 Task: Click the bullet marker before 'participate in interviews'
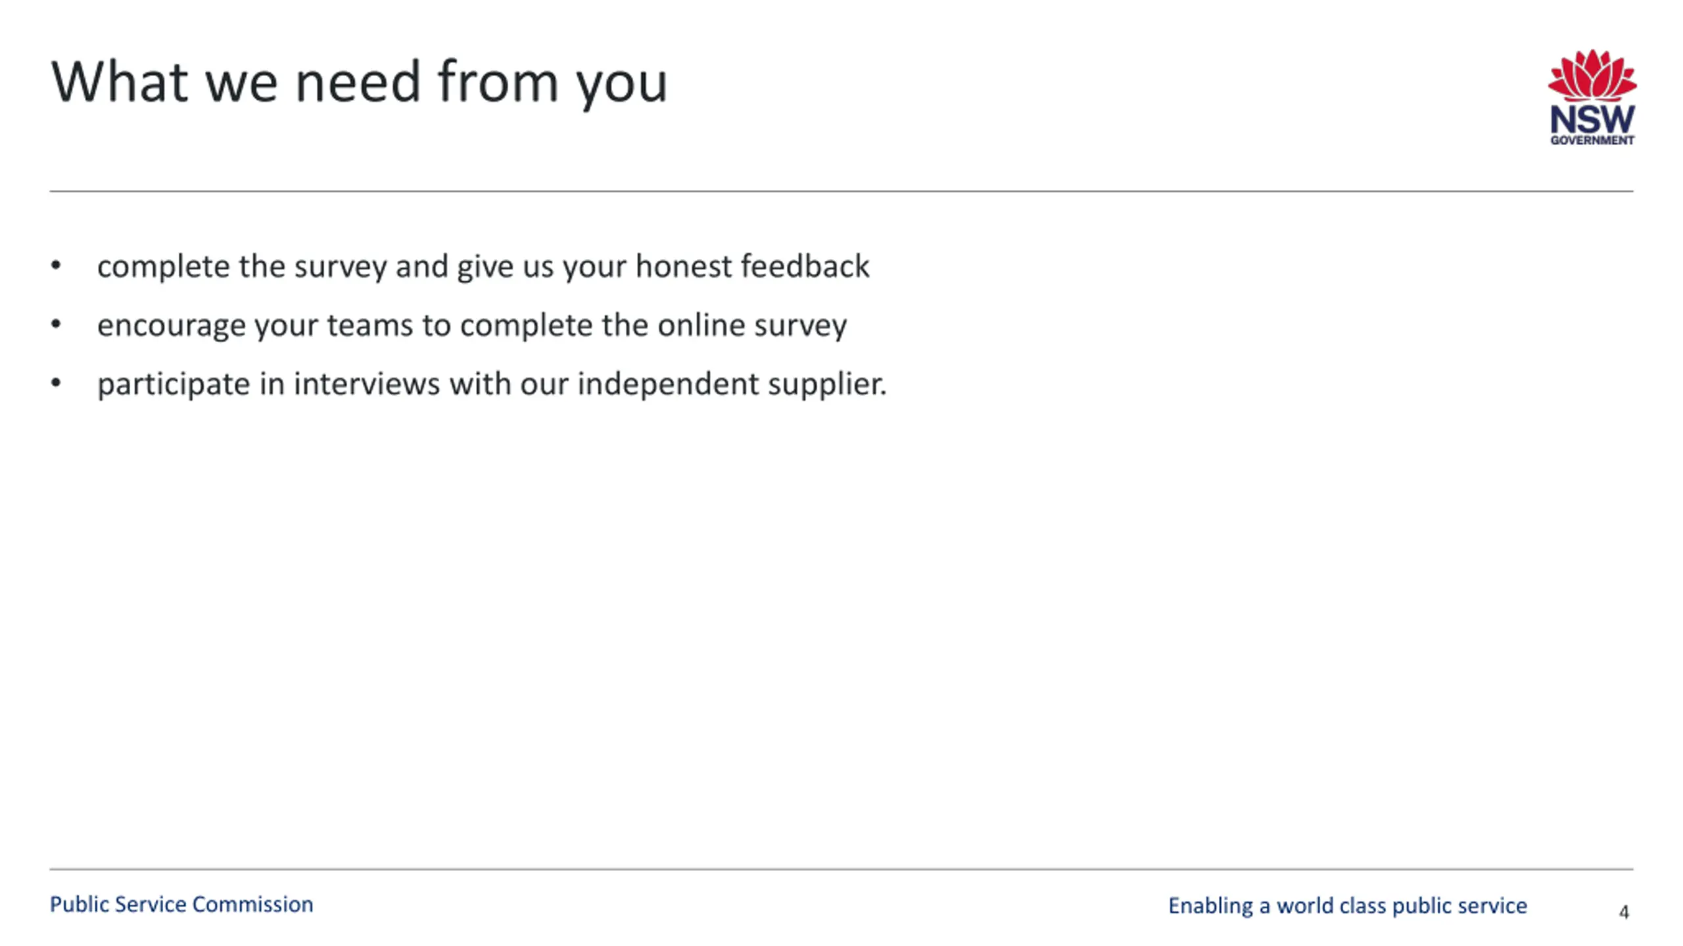pyautogui.click(x=56, y=383)
